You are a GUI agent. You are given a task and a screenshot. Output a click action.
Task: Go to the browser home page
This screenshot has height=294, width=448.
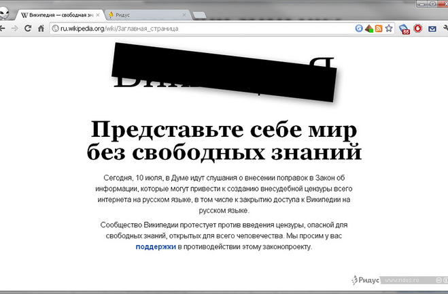click(x=41, y=29)
